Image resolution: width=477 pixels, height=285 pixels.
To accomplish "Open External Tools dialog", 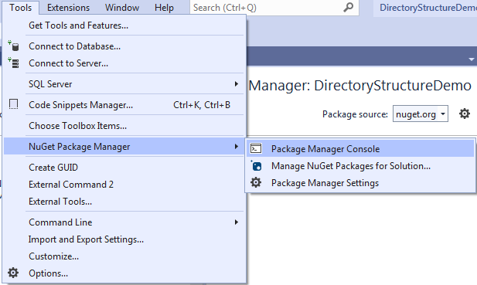I will (x=124, y=202).
